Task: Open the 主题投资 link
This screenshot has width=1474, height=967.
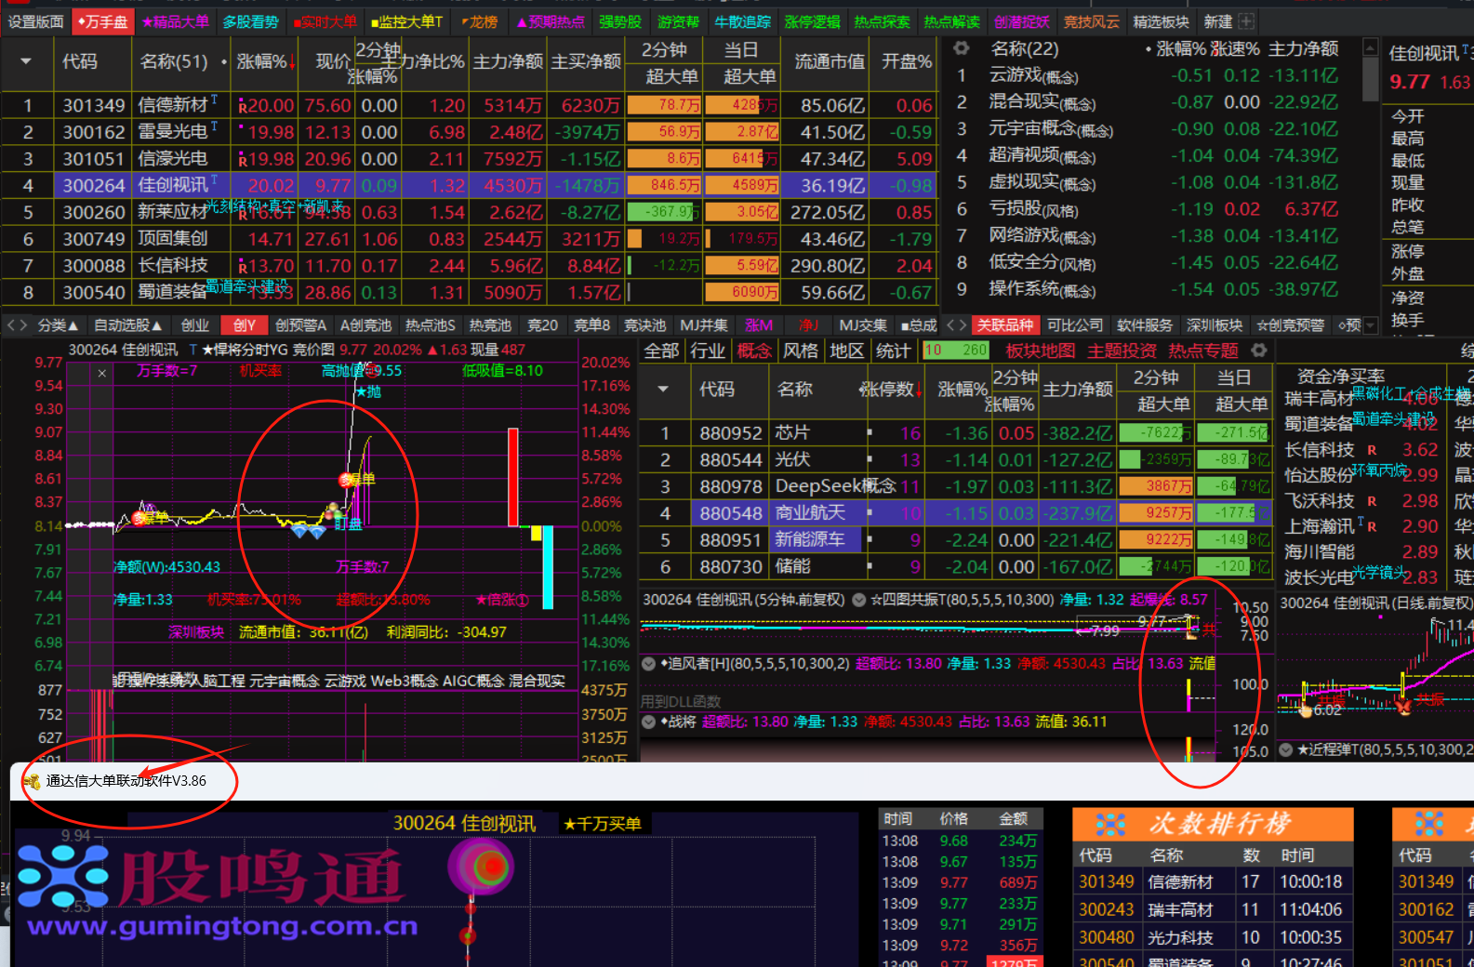Action: (x=1122, y=351)
